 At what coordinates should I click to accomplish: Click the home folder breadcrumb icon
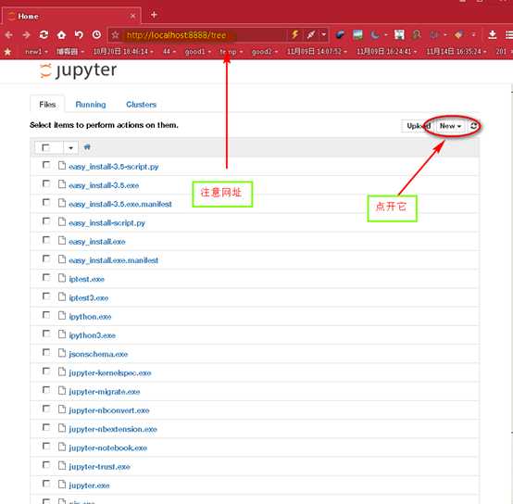point(87,147)
